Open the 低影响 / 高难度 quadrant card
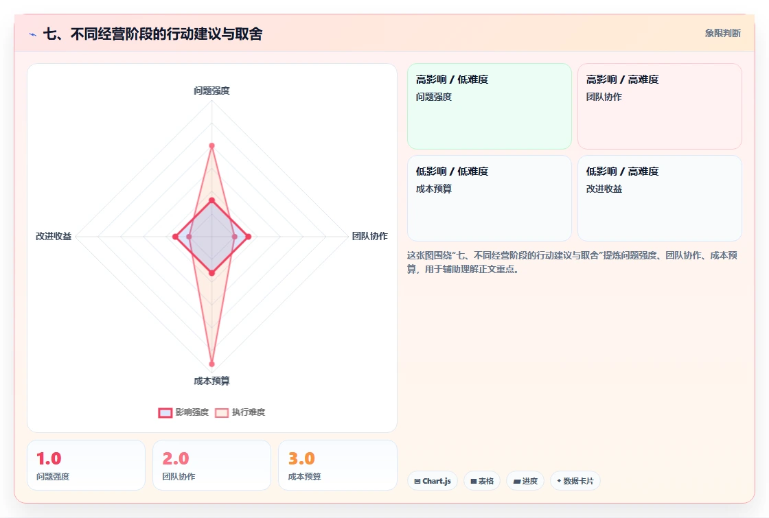This screenshot has width=769, height=518. pos(660,198)
